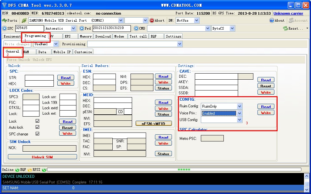Toggle the Lock checkbox
311x194 pixels.
tap(37, 121)
